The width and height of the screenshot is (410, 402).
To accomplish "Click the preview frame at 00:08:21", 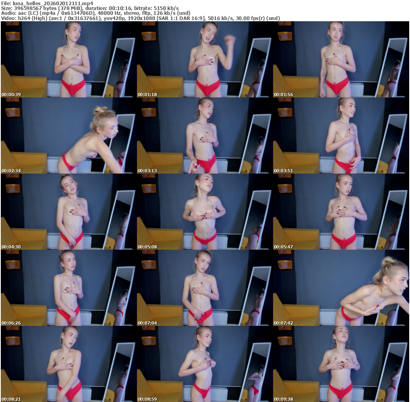I will click(68, 364).
